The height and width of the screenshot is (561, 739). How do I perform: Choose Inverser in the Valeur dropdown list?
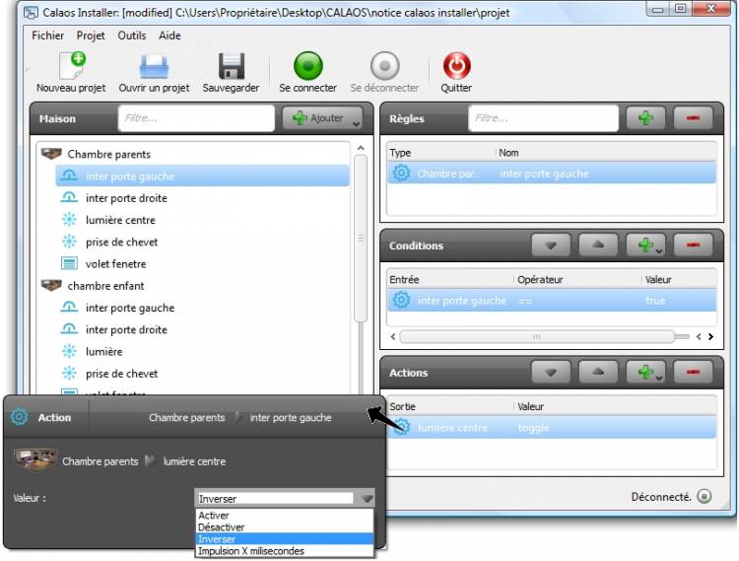285,539
